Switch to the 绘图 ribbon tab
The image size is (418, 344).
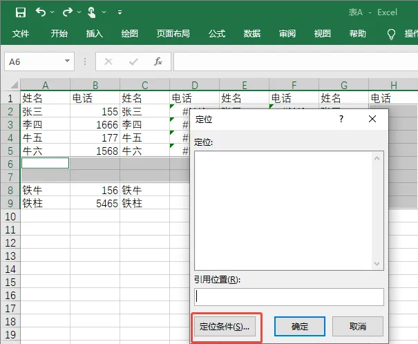click(x=130, y=34)
